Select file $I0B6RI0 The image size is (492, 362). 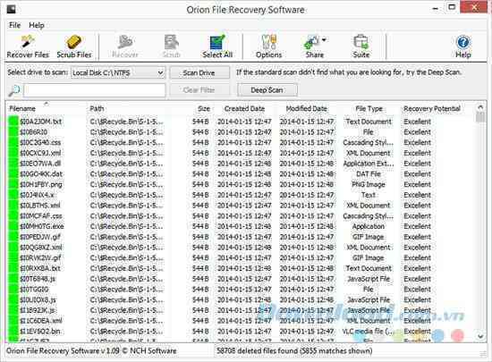click(x=34, y=132)
